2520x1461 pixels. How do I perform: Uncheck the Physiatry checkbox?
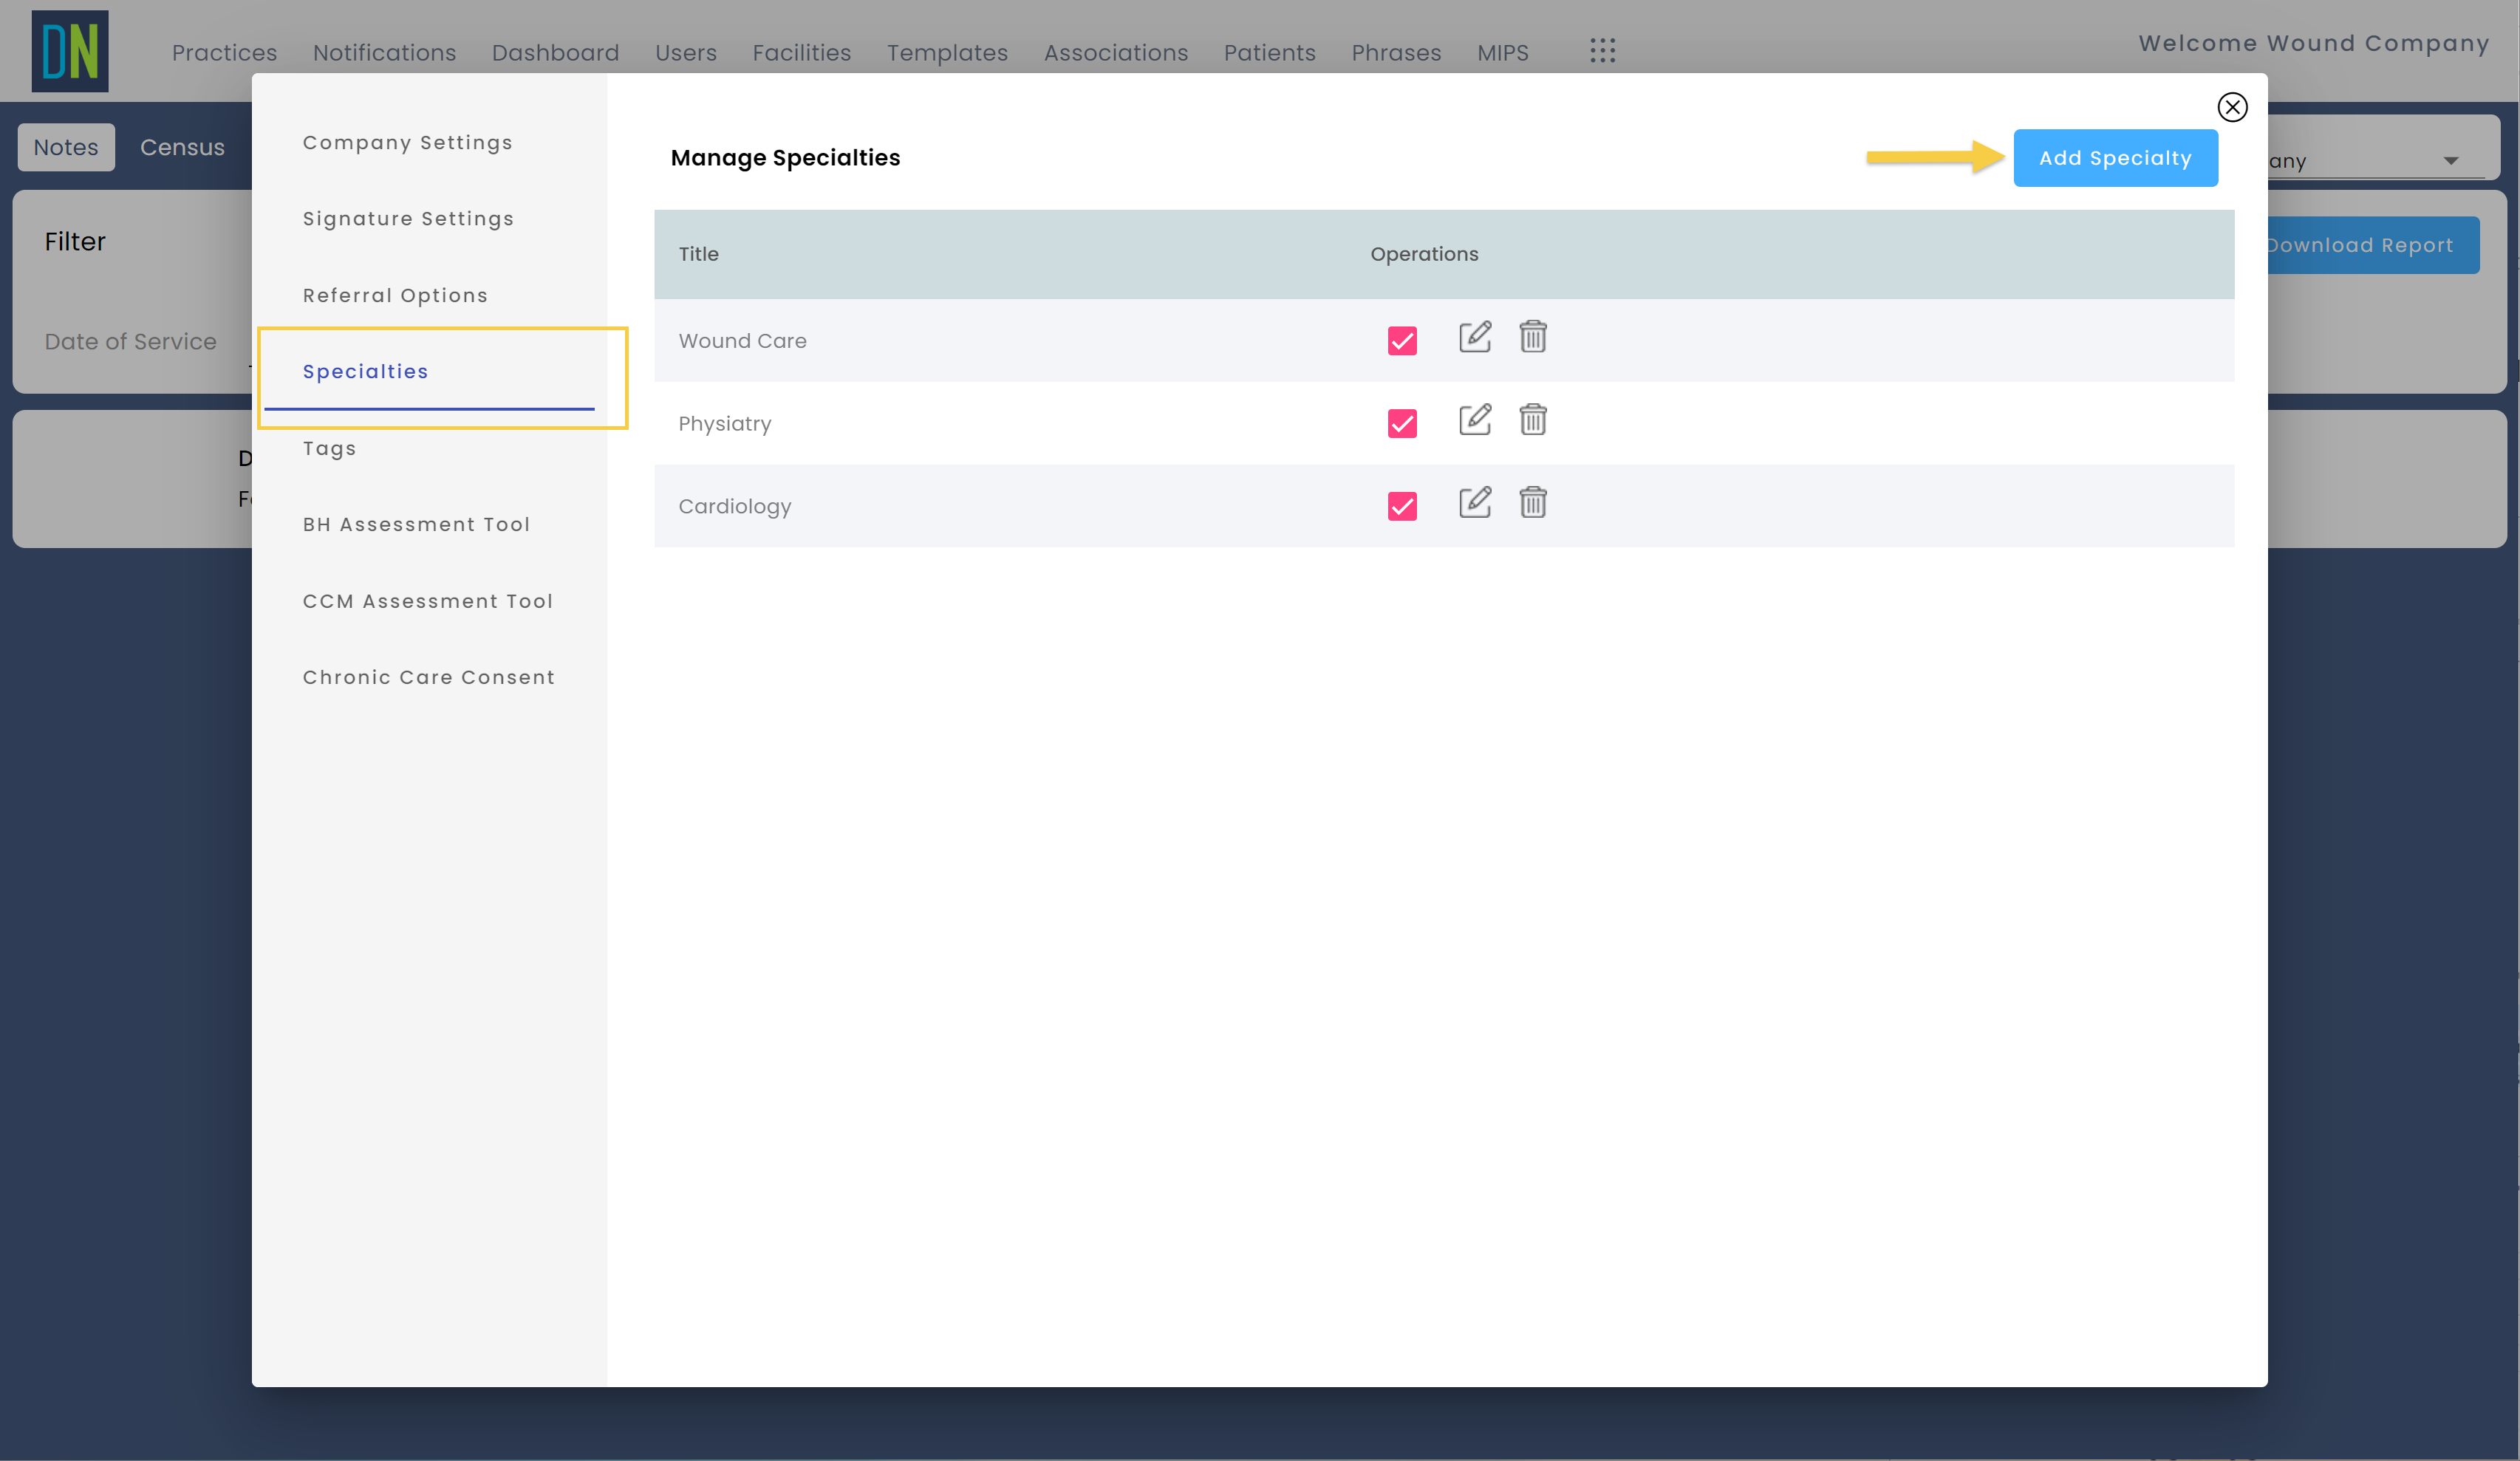coord(1402,424)
